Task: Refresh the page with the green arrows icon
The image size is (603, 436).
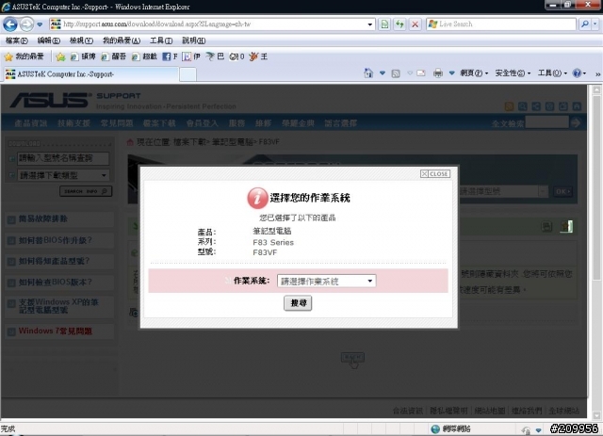Action: pos(399,24)
